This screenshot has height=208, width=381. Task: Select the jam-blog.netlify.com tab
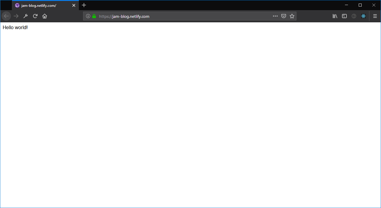pos(42,5)
